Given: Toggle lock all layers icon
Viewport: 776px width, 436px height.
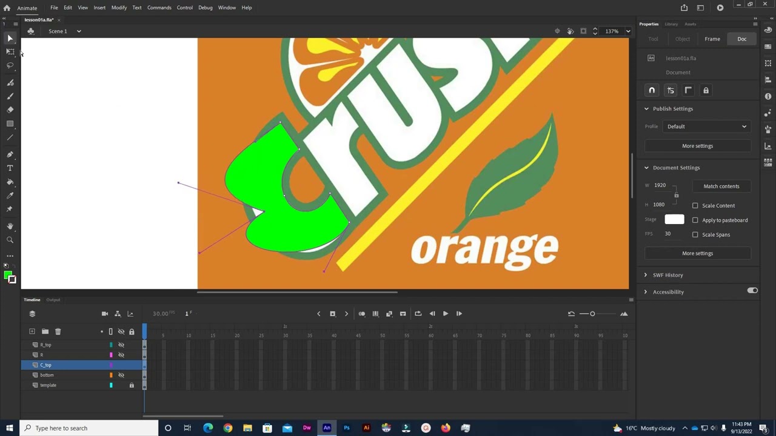Looking at the screenshot, I should coord(132,332).
